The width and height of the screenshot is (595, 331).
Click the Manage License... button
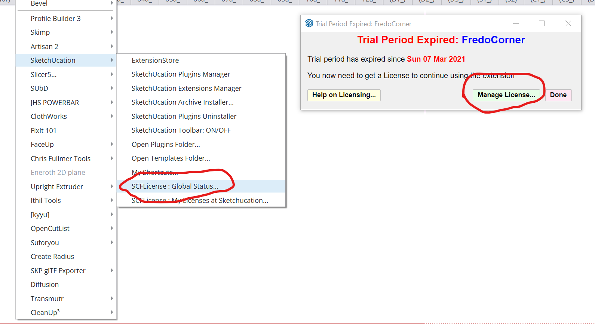pos(506,95)
